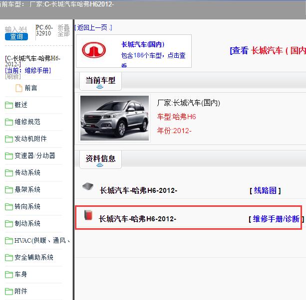Click the 返回上一页 link
The height and width of the screenshot is (300, 306).
(x=93, y=28)
